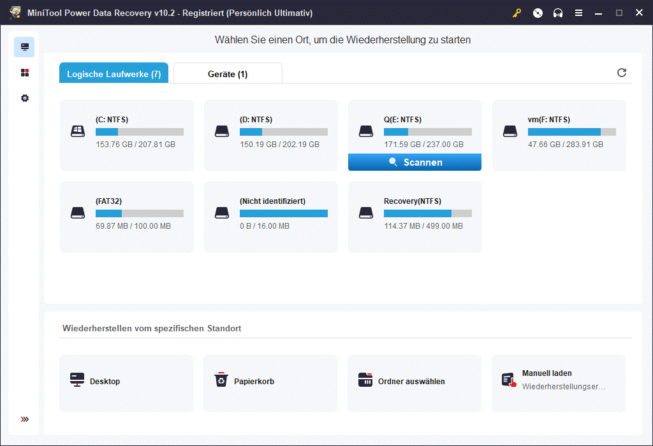Click the 69.87 MB / 100.00 MB size text
Screen dimensions: 653x446
coord(133,226)
